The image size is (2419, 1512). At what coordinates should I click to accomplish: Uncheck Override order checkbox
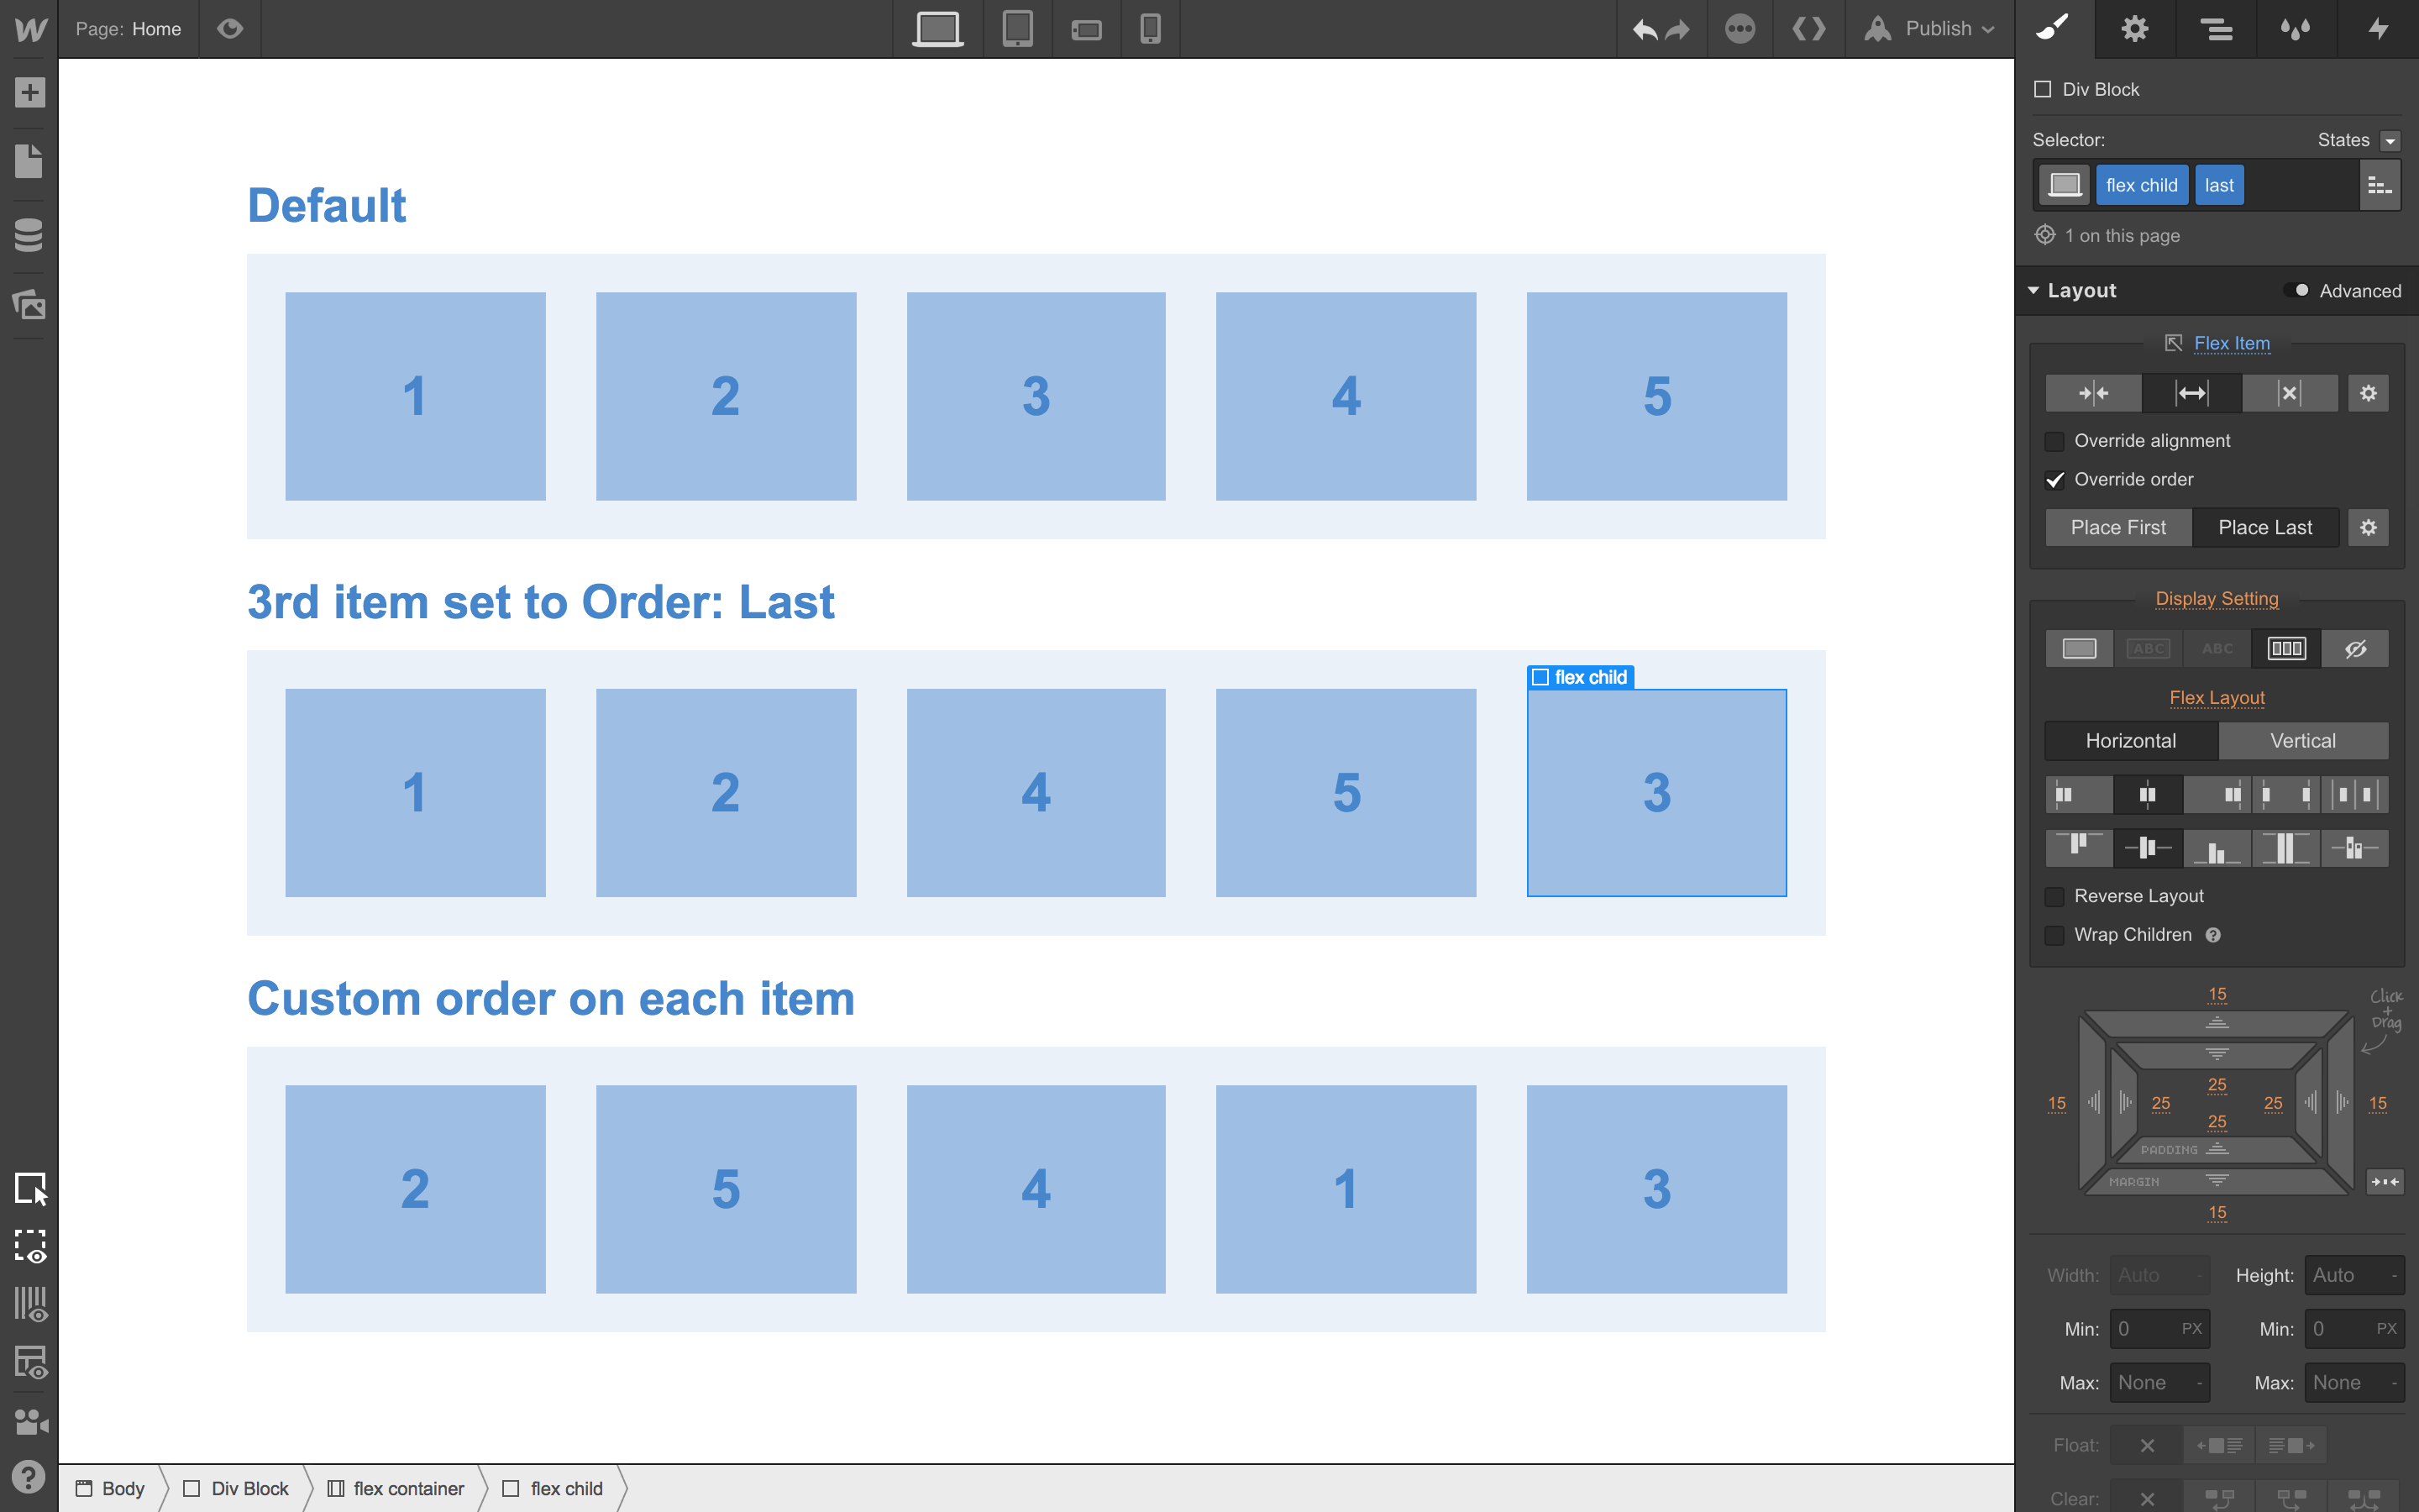[x=2055, y=480]
